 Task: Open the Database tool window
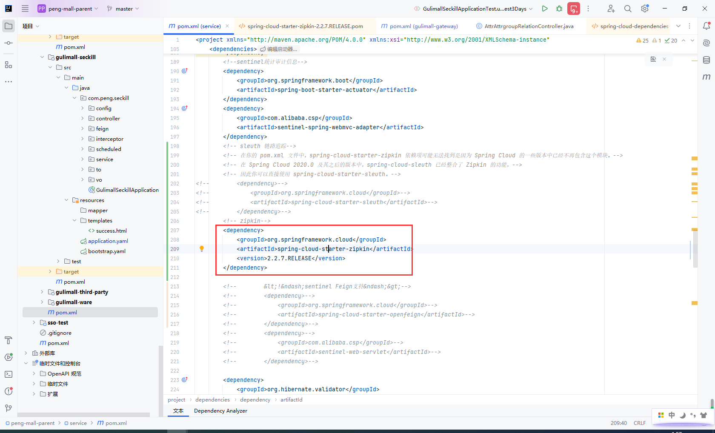click(706, 60)
